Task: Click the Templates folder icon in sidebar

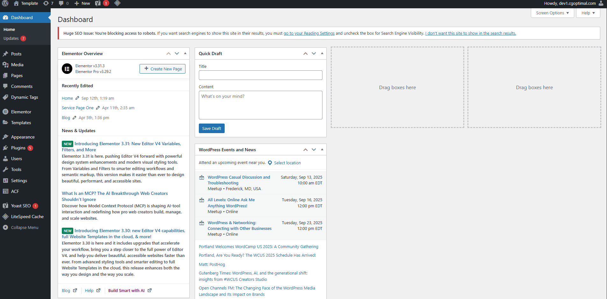Action: click(5, 123)
